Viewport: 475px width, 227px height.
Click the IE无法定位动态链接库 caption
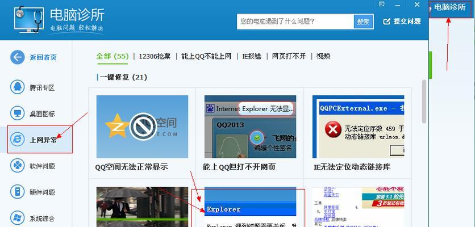tap(352, 167)
